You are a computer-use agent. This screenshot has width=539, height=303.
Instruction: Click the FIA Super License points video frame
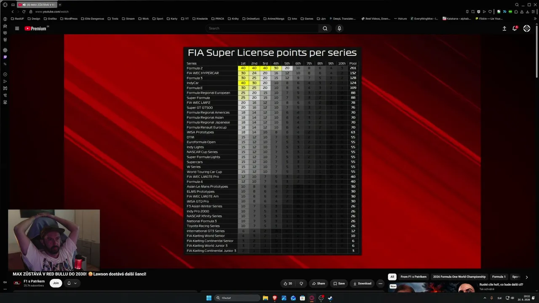(x=272, y=151)
